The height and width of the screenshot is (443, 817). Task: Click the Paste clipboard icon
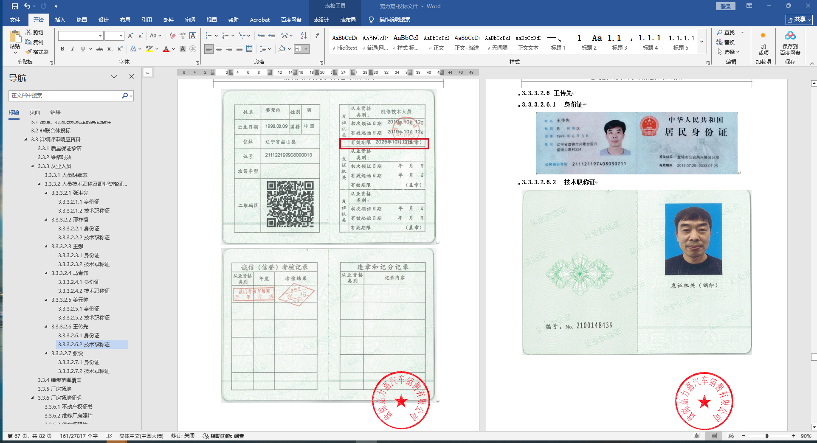pos(15,36)
